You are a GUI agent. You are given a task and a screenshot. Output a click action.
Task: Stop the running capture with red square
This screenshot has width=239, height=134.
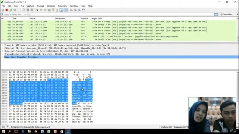click(7, 10)
